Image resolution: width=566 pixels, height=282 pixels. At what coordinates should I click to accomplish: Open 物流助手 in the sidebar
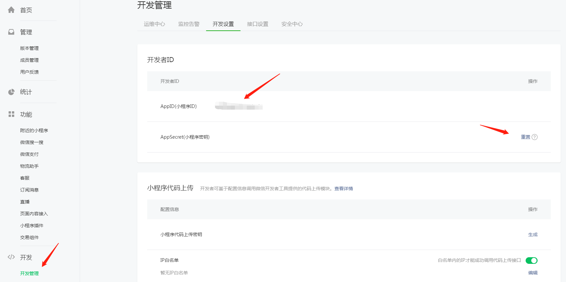(29, 166)
